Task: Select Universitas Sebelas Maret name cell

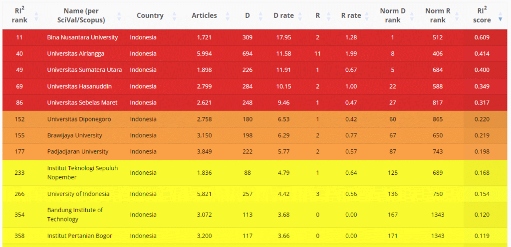Action: pyautogui.click(x=82, y=103)
